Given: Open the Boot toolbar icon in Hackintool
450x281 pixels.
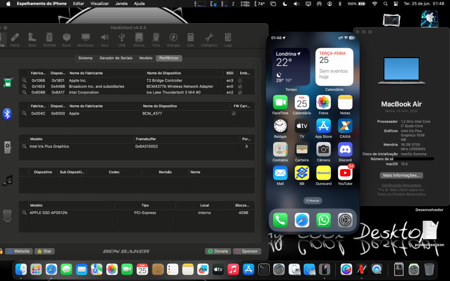Looking at the screenshot, I should [x=32, y=40].
